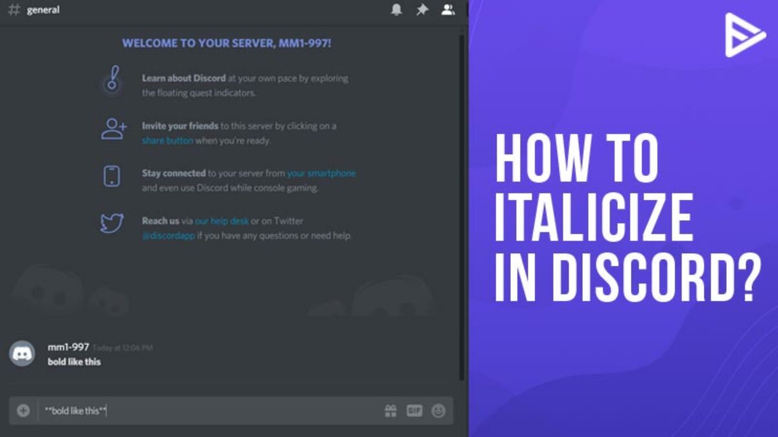Click the mm1-997 username in chat
Image resolution: width=778 pixels, height=437 pixels.
[x=68, y=347]
